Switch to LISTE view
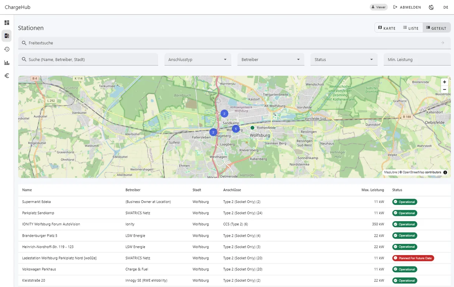Viewport: 454px width, 287px height. [x=411, y=28]
